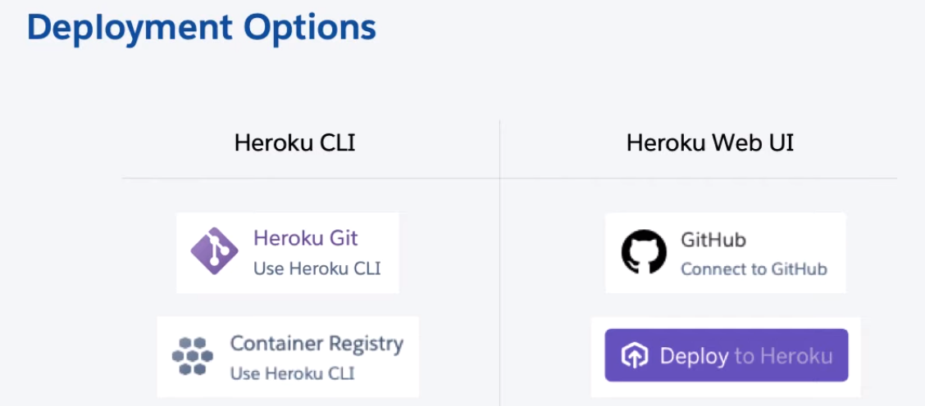The image size is (925, 406).
Task: Click the word "Deploy" in the purple button
Action: pos(694,356)
